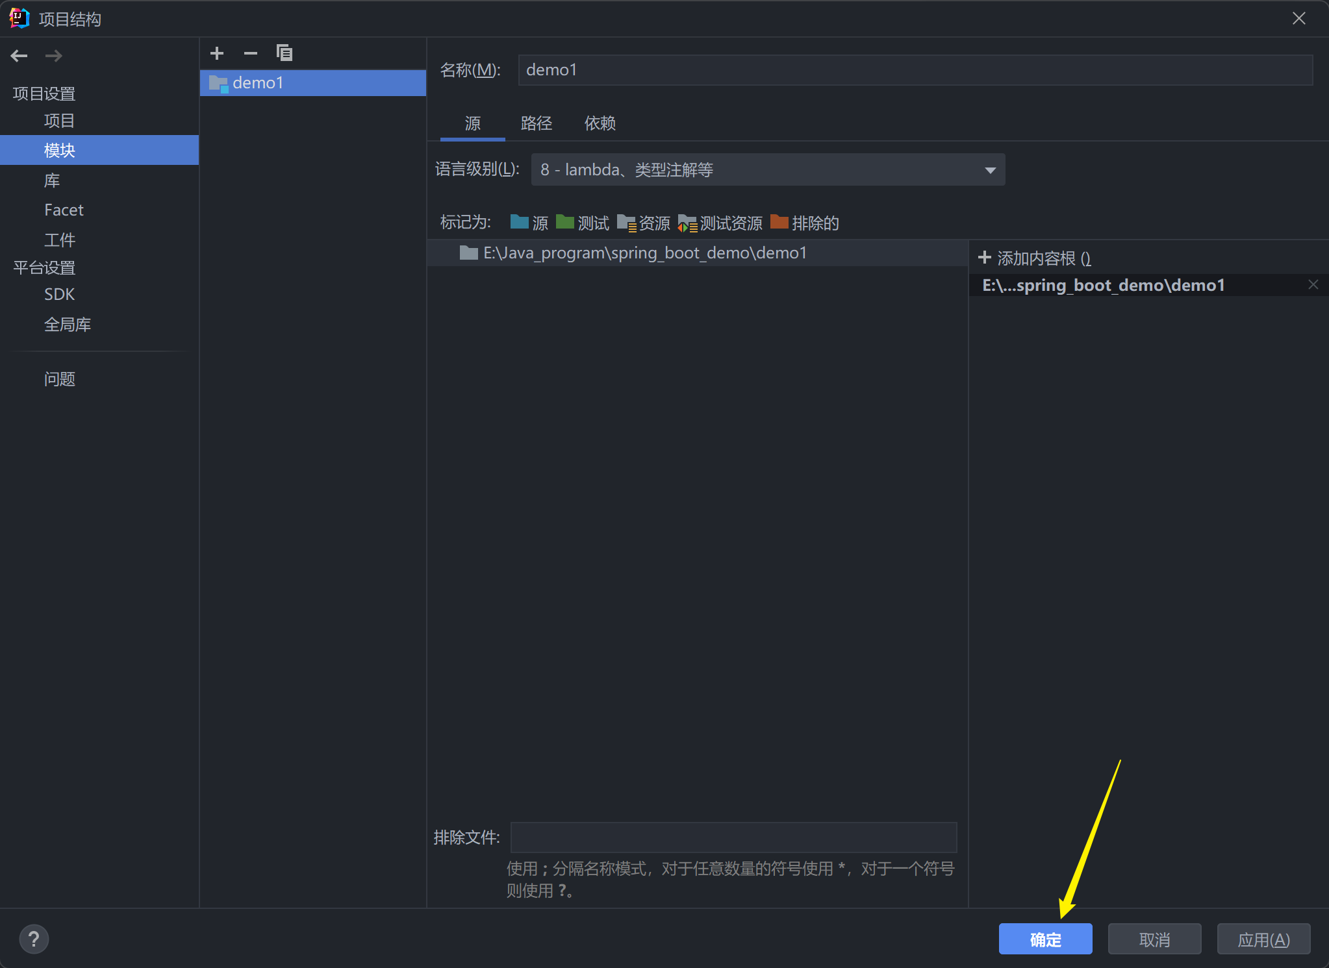Click the OK (确定) button
This screenshot has height=968, width=1329.
pyautogui.click(x=1045, y=939)
